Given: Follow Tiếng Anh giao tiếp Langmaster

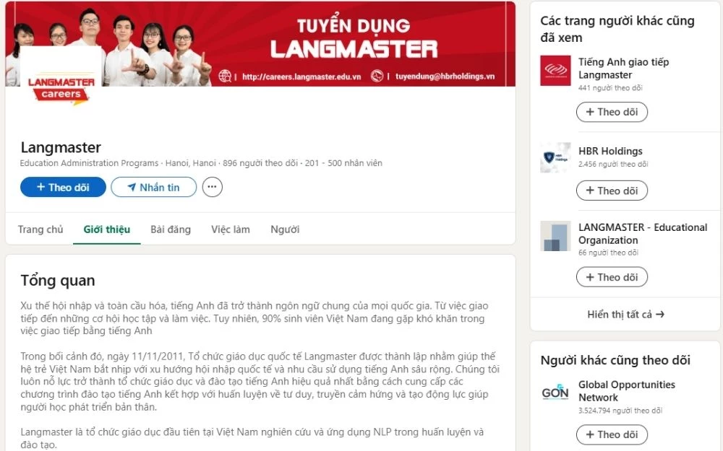Looking at the screenshot, I should coord(612,112).
